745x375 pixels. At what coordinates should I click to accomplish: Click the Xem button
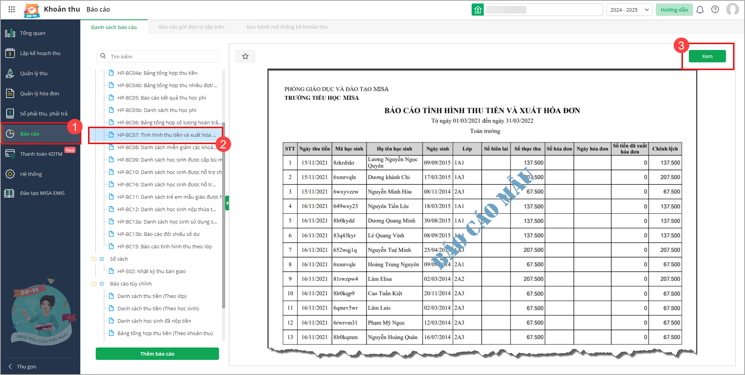[x=707, y=56]
